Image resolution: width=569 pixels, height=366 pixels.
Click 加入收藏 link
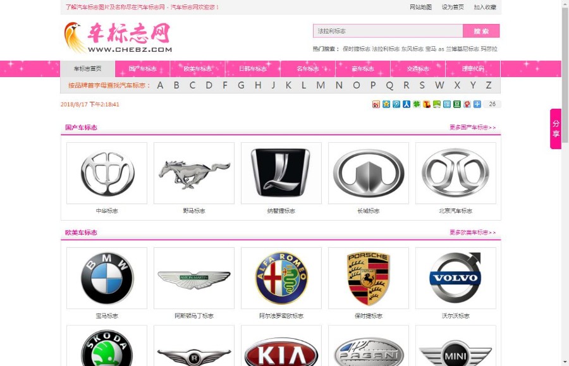coord(485,7)
